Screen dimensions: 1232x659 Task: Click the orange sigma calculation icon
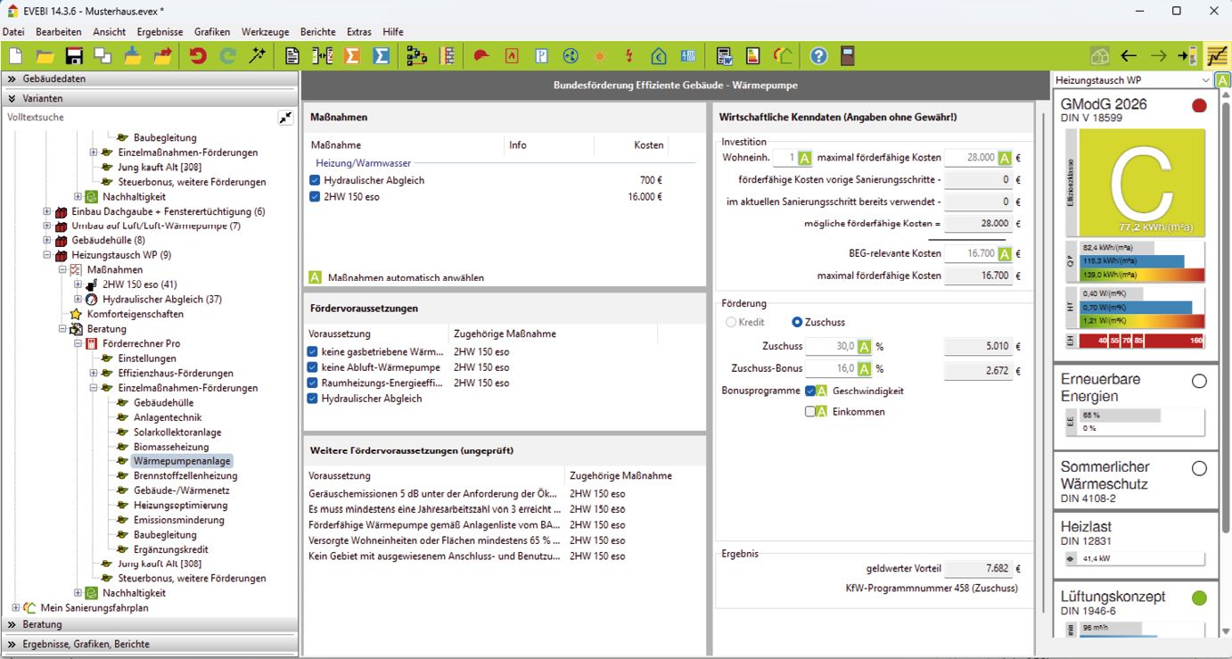(352, 56)
